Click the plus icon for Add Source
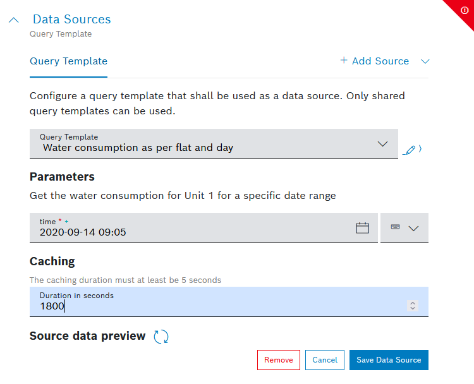474x384 pixels. [x=344, y=61]
